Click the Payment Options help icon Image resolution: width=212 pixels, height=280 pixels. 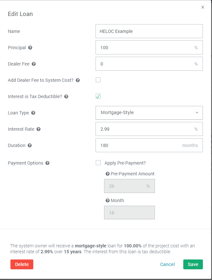point(48,163)
